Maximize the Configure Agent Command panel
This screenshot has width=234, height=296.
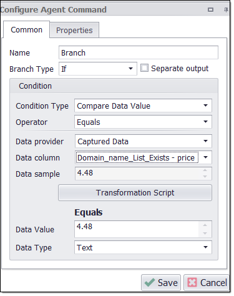tap(210, 9)
